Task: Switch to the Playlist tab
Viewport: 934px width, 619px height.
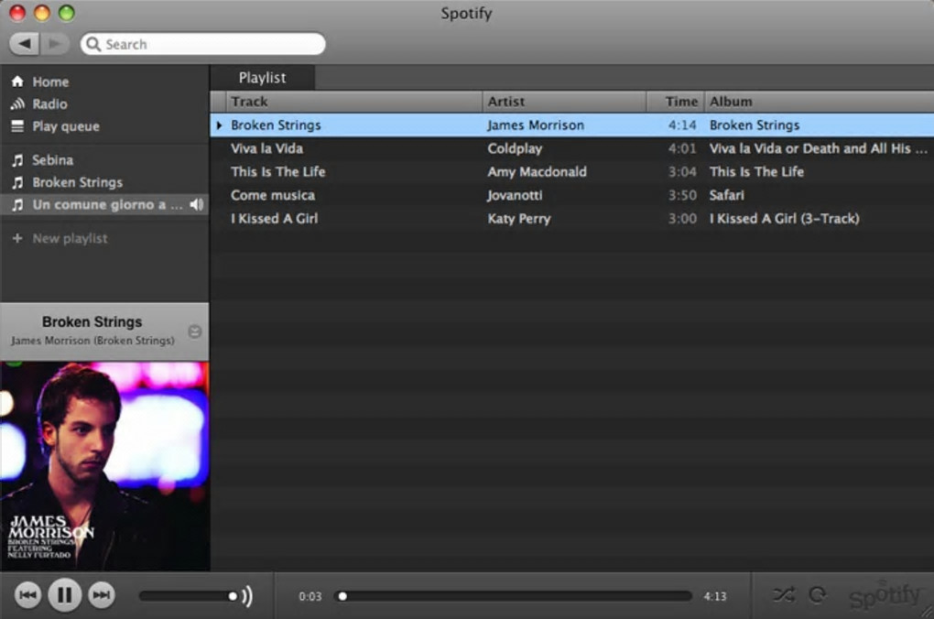Action: coord(262,78)
